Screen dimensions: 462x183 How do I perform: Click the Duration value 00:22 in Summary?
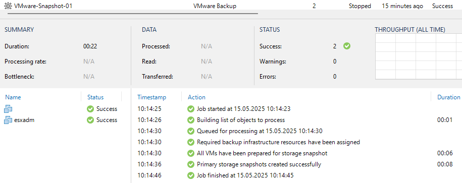point(90,46)
